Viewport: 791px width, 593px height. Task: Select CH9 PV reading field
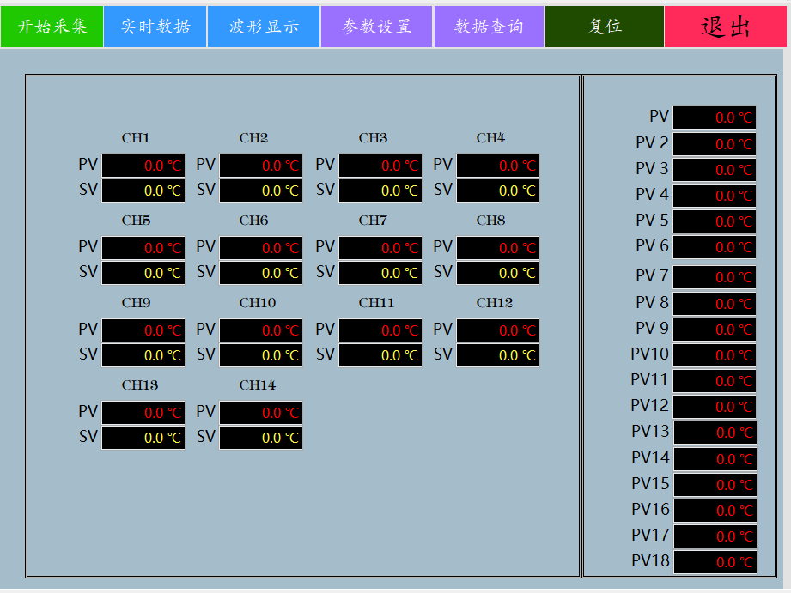(x=143, y=330)
